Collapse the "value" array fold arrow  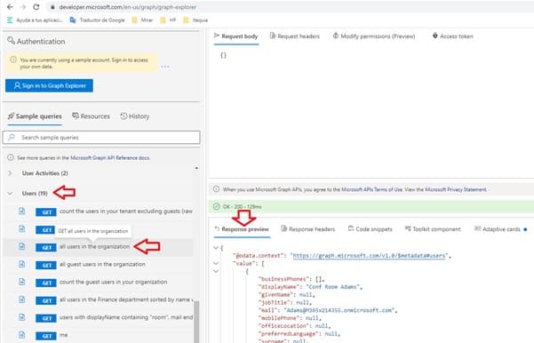coord(216,263)
